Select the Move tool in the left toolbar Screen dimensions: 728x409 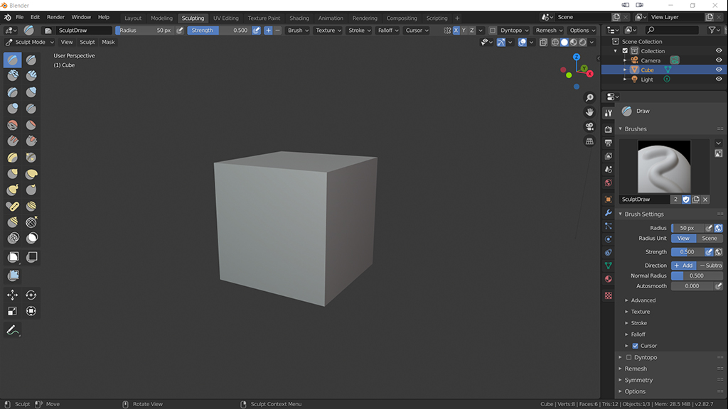[x=13, y=294]
